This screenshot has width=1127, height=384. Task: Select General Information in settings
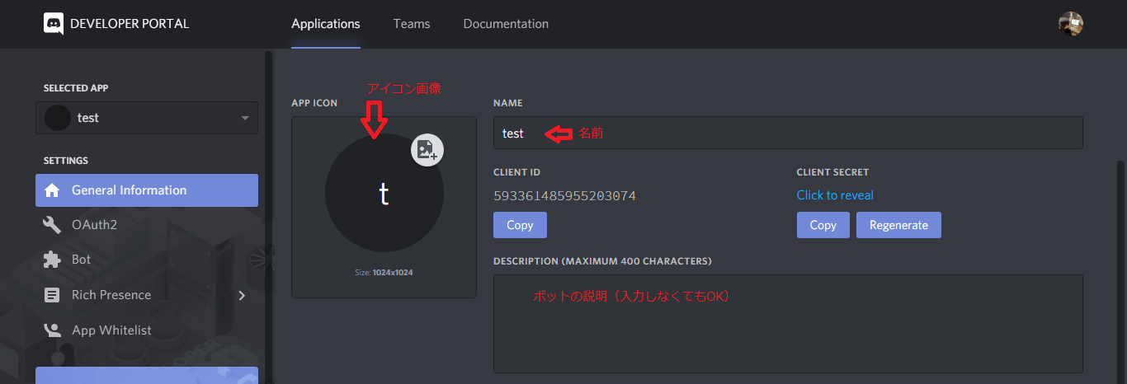pyautogui.click(x=147, y=190)
